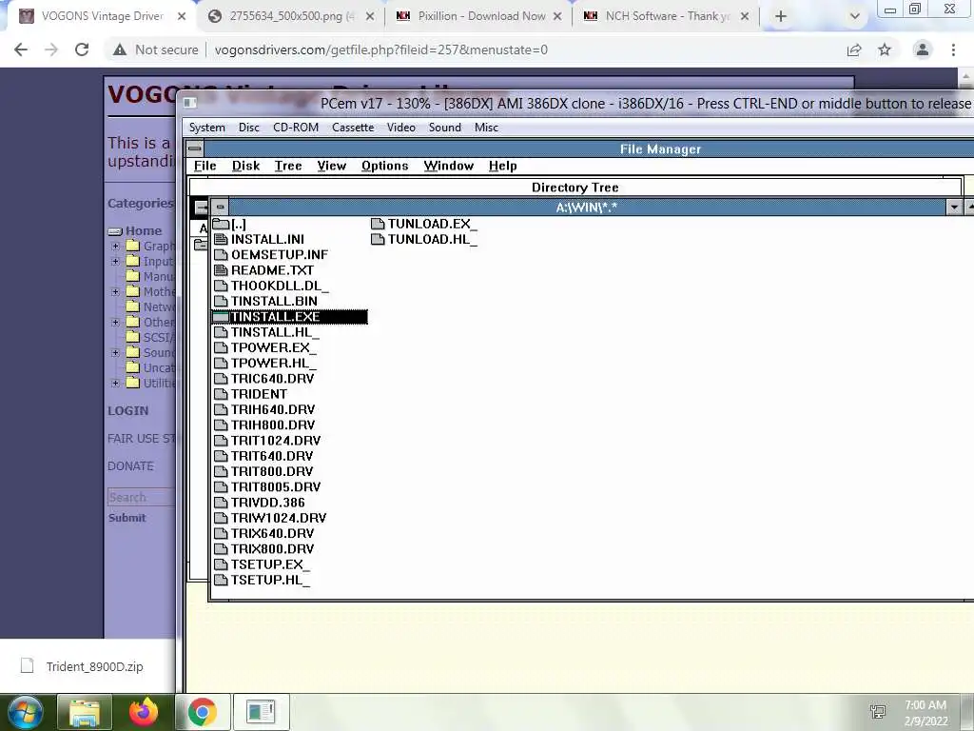Click Submit under search box
Viewport: 974px width, 731px height.
[127, 518]
